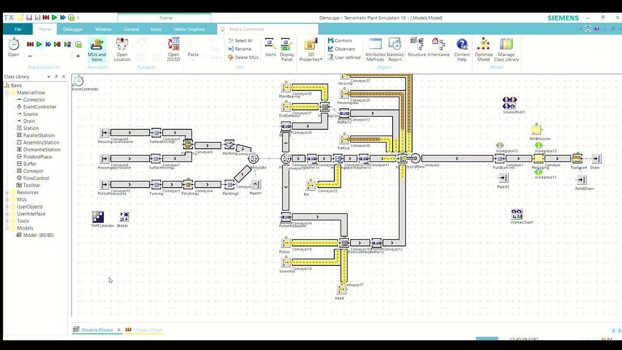Click Save in the quick access toolbar

(29, 17)
